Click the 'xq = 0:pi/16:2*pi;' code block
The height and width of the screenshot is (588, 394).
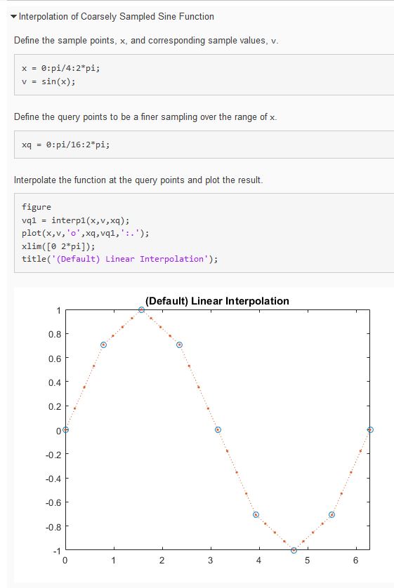204,145
